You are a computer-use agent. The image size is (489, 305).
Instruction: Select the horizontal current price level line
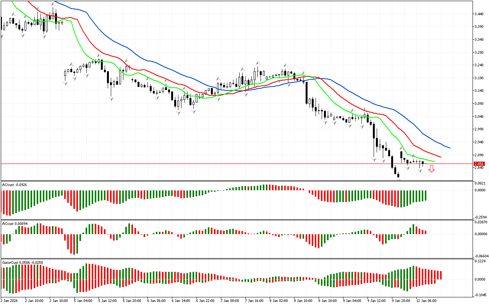click(x=229, y=164)
